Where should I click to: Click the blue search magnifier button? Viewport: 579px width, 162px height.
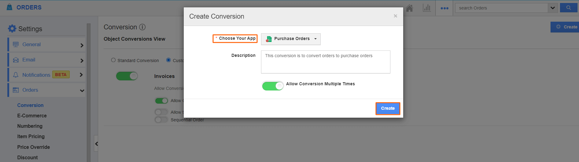coord(568,8)
